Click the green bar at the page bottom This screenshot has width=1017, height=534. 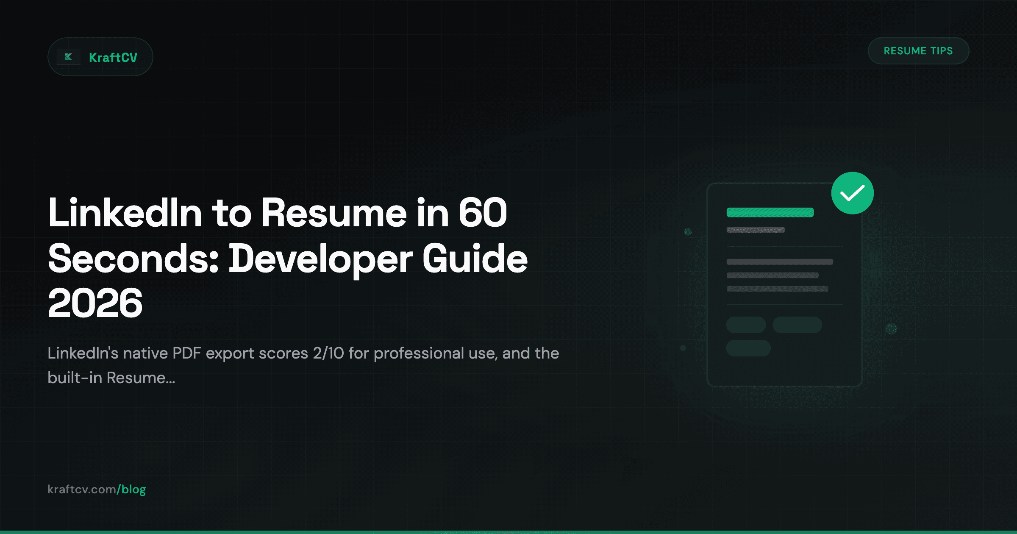coord(508,531)
